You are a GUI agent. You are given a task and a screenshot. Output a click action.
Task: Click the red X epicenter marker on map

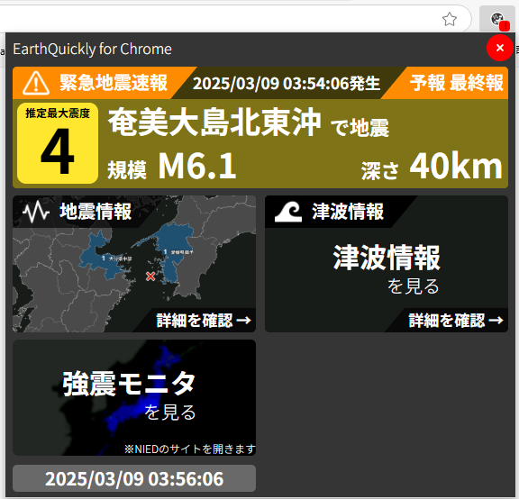click(x=150, y=276)
